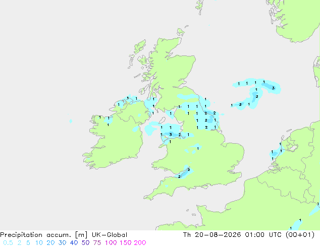This screenshot has width=320, height=247.
Task: Click the 100 legend value
Action: coord(111,243)
